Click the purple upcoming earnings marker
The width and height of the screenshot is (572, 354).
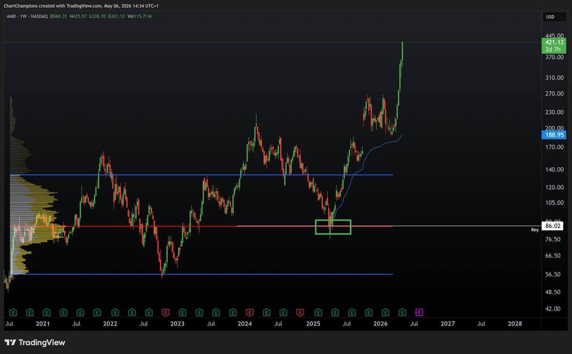pos(419,313)
